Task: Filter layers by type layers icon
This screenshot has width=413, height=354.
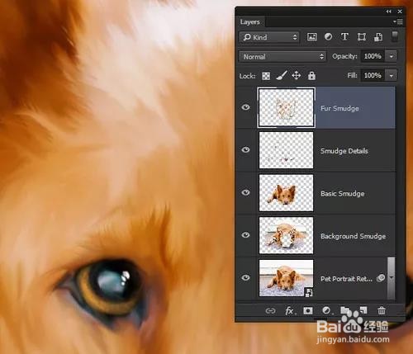Action: point(344,36)
